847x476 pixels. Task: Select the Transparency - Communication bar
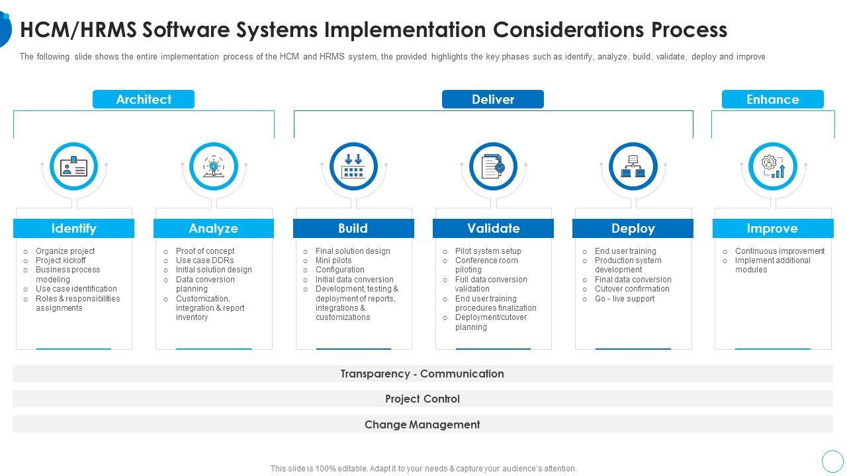pyautogui.click(x=422, y=374)
